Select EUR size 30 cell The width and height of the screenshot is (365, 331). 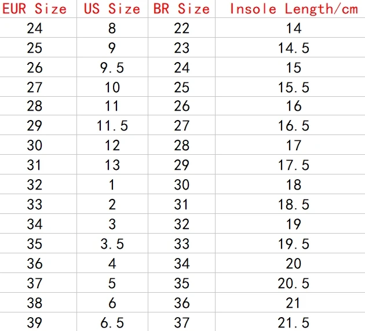point(35,146)
